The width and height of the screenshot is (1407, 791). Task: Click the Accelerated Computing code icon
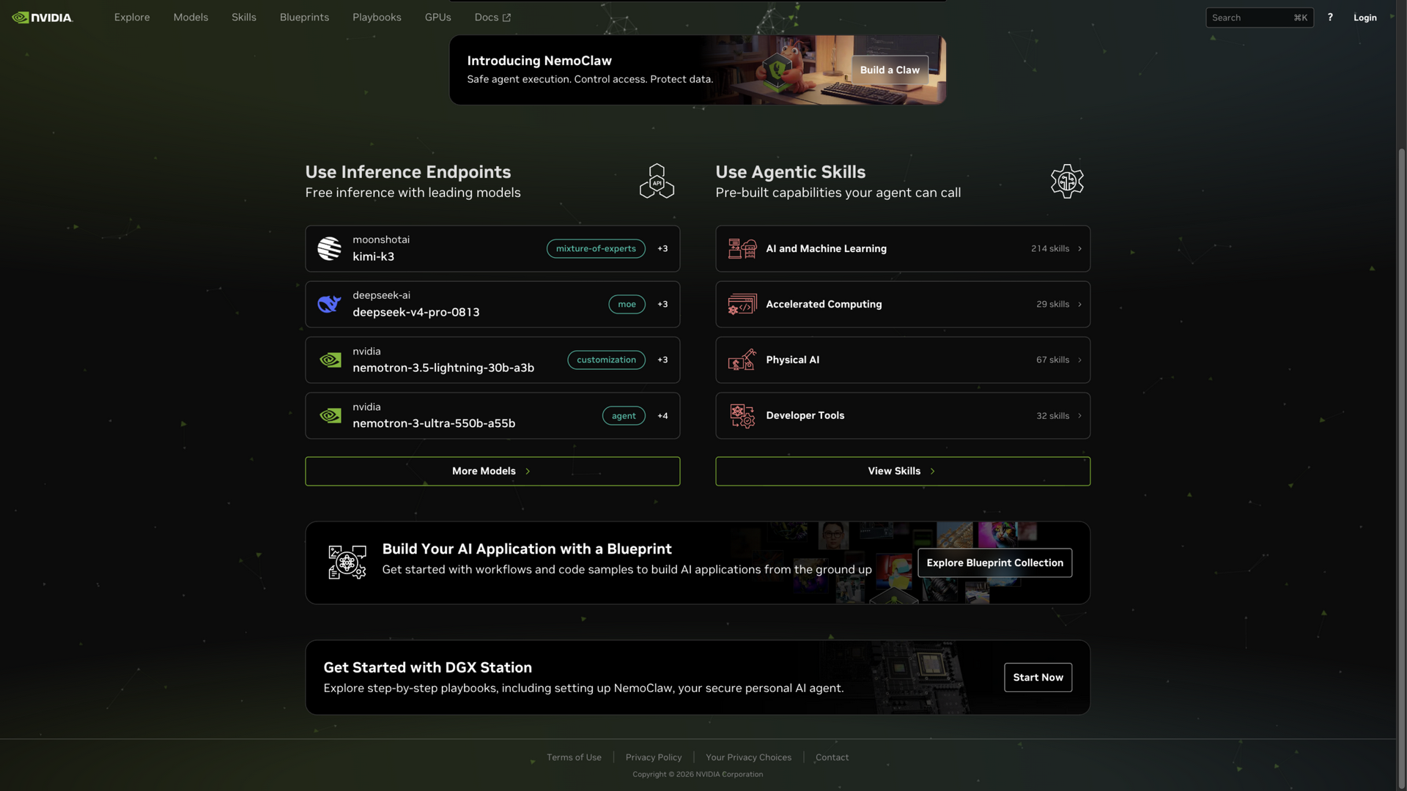742,304
